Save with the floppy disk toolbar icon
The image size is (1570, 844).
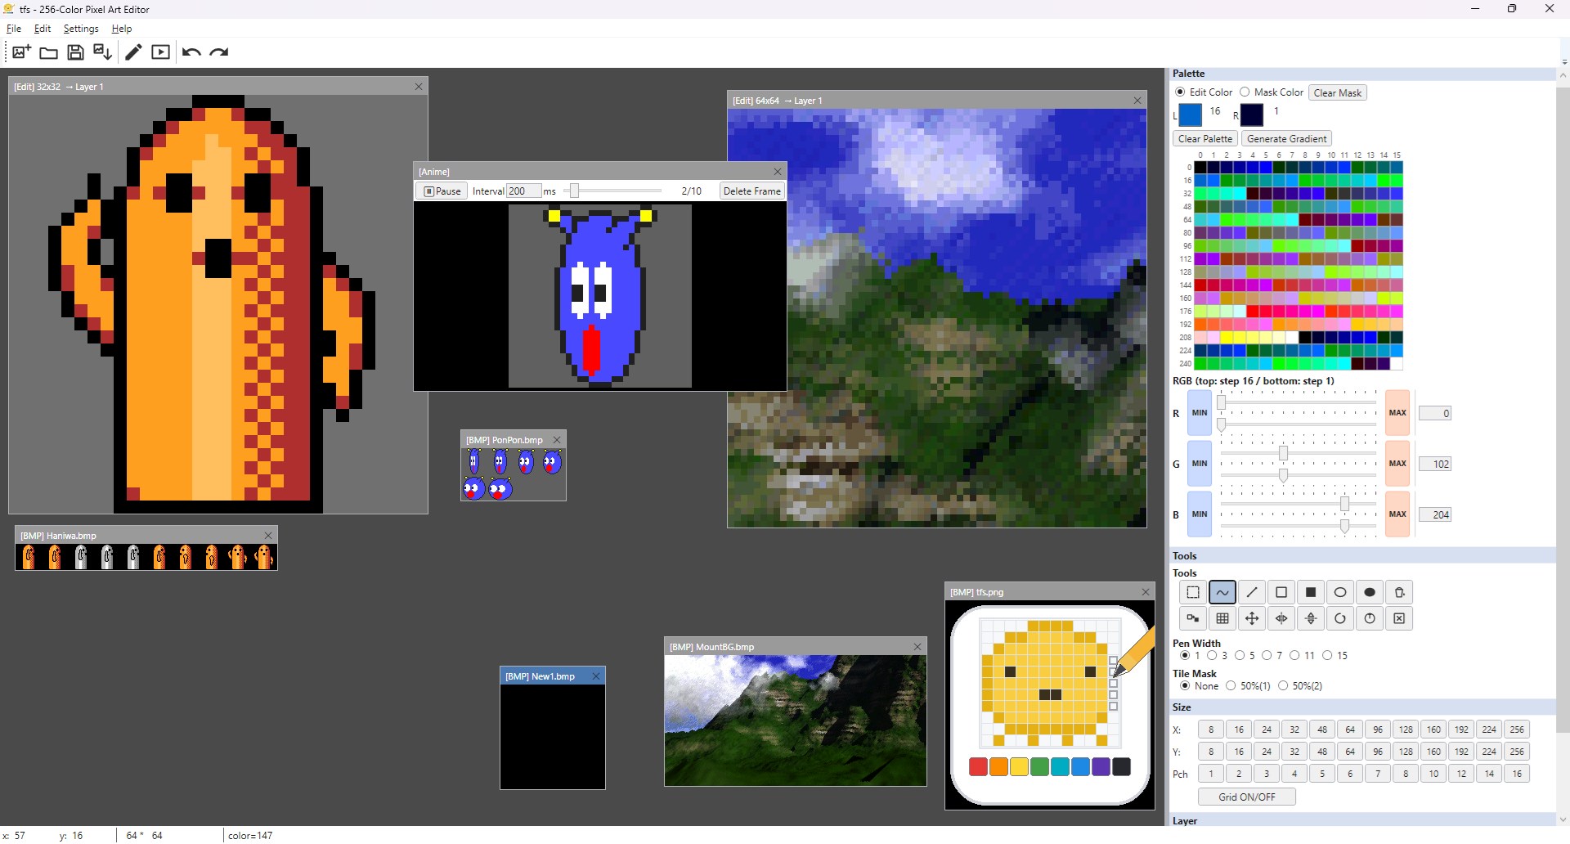75,52
